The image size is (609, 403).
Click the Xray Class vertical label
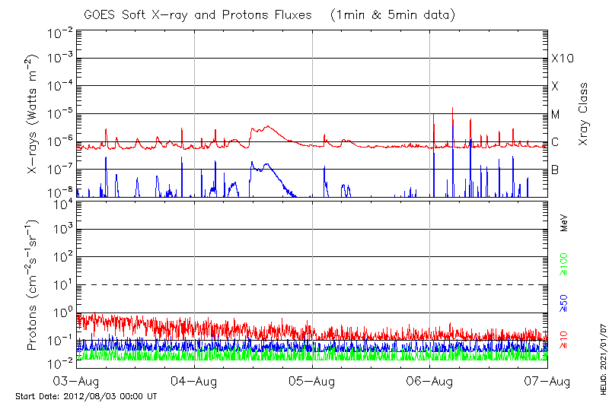[584, 114]
